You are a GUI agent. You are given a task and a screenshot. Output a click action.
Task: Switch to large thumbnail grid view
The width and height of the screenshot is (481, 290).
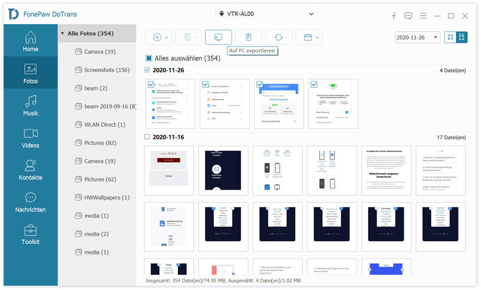click(450, 37)
